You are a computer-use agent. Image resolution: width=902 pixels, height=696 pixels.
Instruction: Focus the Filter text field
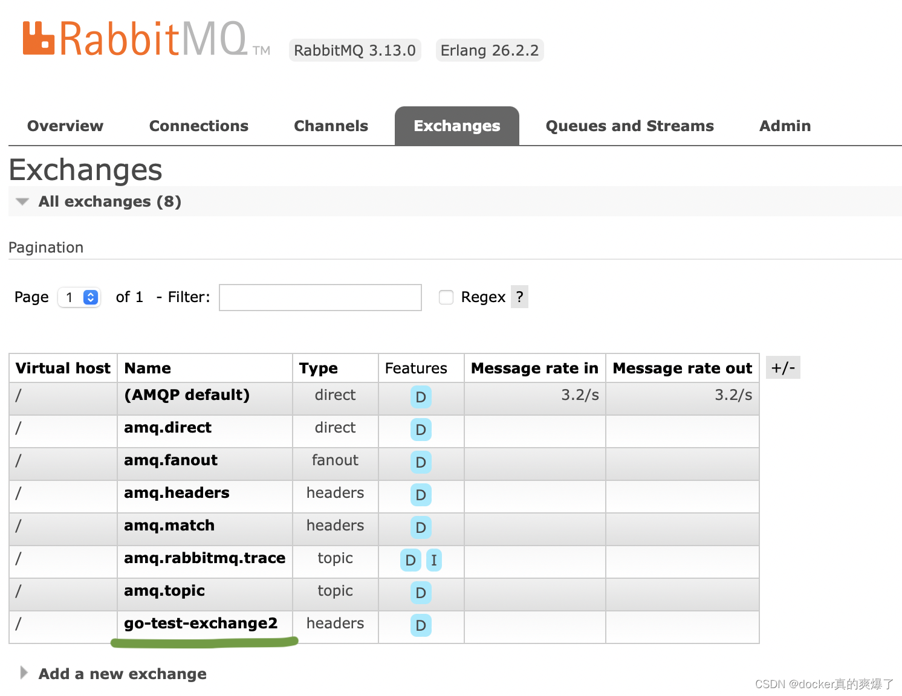pos(320,297)
